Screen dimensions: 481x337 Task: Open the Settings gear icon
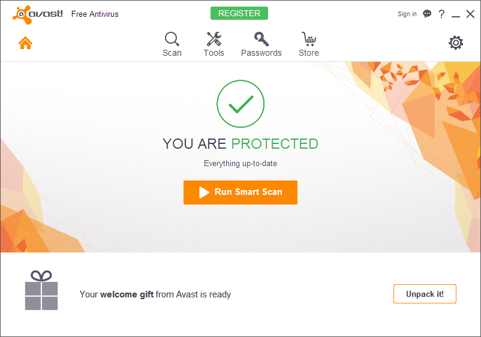click(x=456, y=43)
